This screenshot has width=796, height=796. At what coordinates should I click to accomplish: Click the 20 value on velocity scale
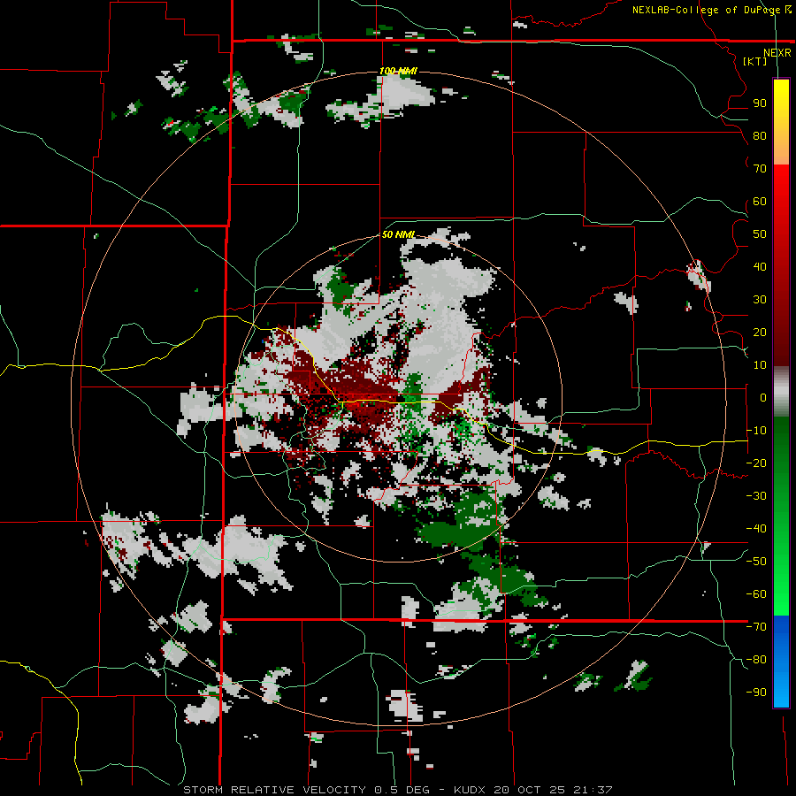(x=760, y=333)
